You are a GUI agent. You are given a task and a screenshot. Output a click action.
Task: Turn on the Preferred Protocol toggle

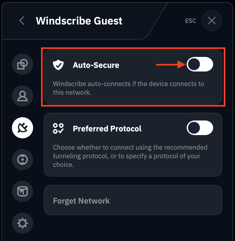coord(200,128)
